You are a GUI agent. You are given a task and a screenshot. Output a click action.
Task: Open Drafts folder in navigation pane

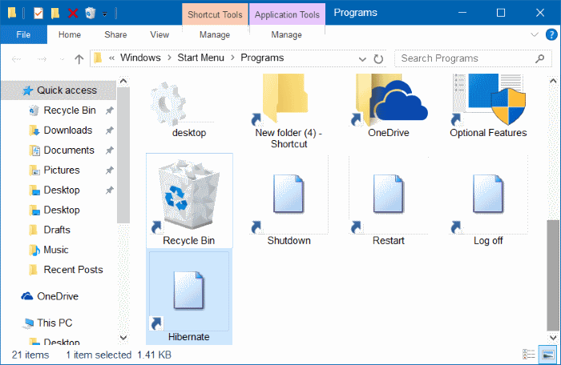click(x=59, y=230)
